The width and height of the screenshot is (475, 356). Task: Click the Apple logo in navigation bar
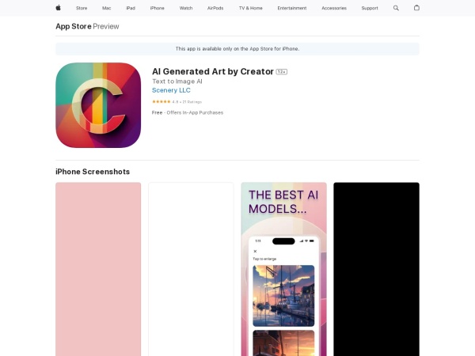(58, 8)
